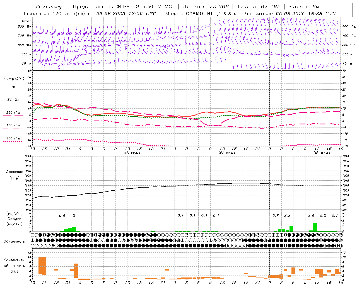Click the longitude value Долгота: 78.666
357x285 pixels.
206,7
